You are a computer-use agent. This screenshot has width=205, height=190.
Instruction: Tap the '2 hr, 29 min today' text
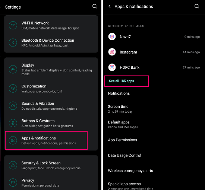point(120,112)
